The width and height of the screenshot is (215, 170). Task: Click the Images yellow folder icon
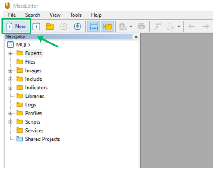(x=19, y=70)
